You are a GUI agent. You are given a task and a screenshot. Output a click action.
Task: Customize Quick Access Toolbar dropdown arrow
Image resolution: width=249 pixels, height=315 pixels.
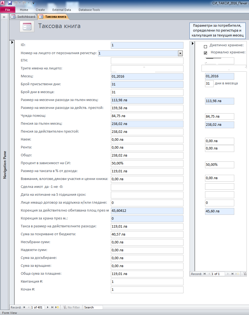click(x=33, y=3)
